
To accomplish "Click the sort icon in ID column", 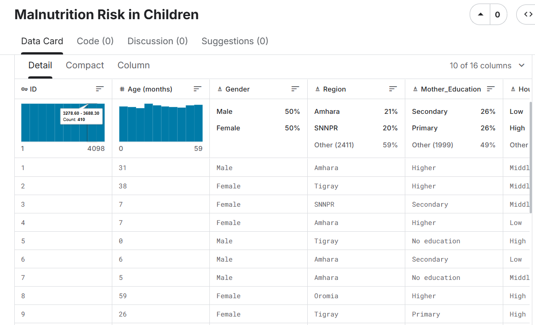I will pos(100,89).
